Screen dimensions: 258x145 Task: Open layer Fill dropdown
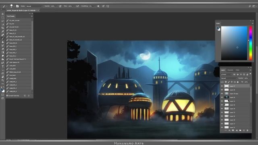[x=250, y=82]
